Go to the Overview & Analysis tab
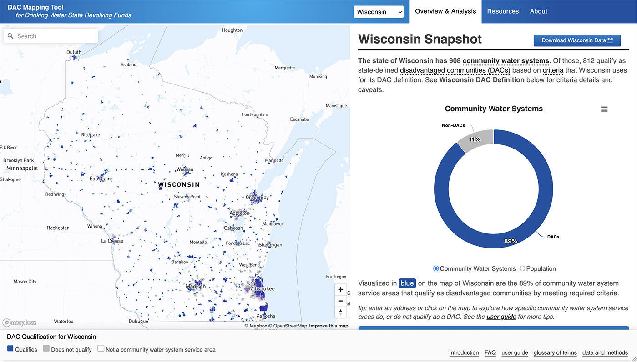Image resolution: width=637 pixels, height=362 pixels. pos(445,11)
